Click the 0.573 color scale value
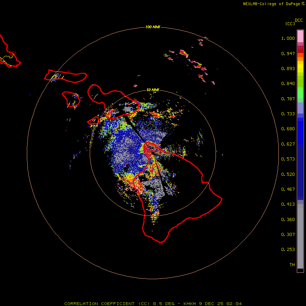Screen dimensions: 306x306 pyautogui.click(x=288, y=159)
